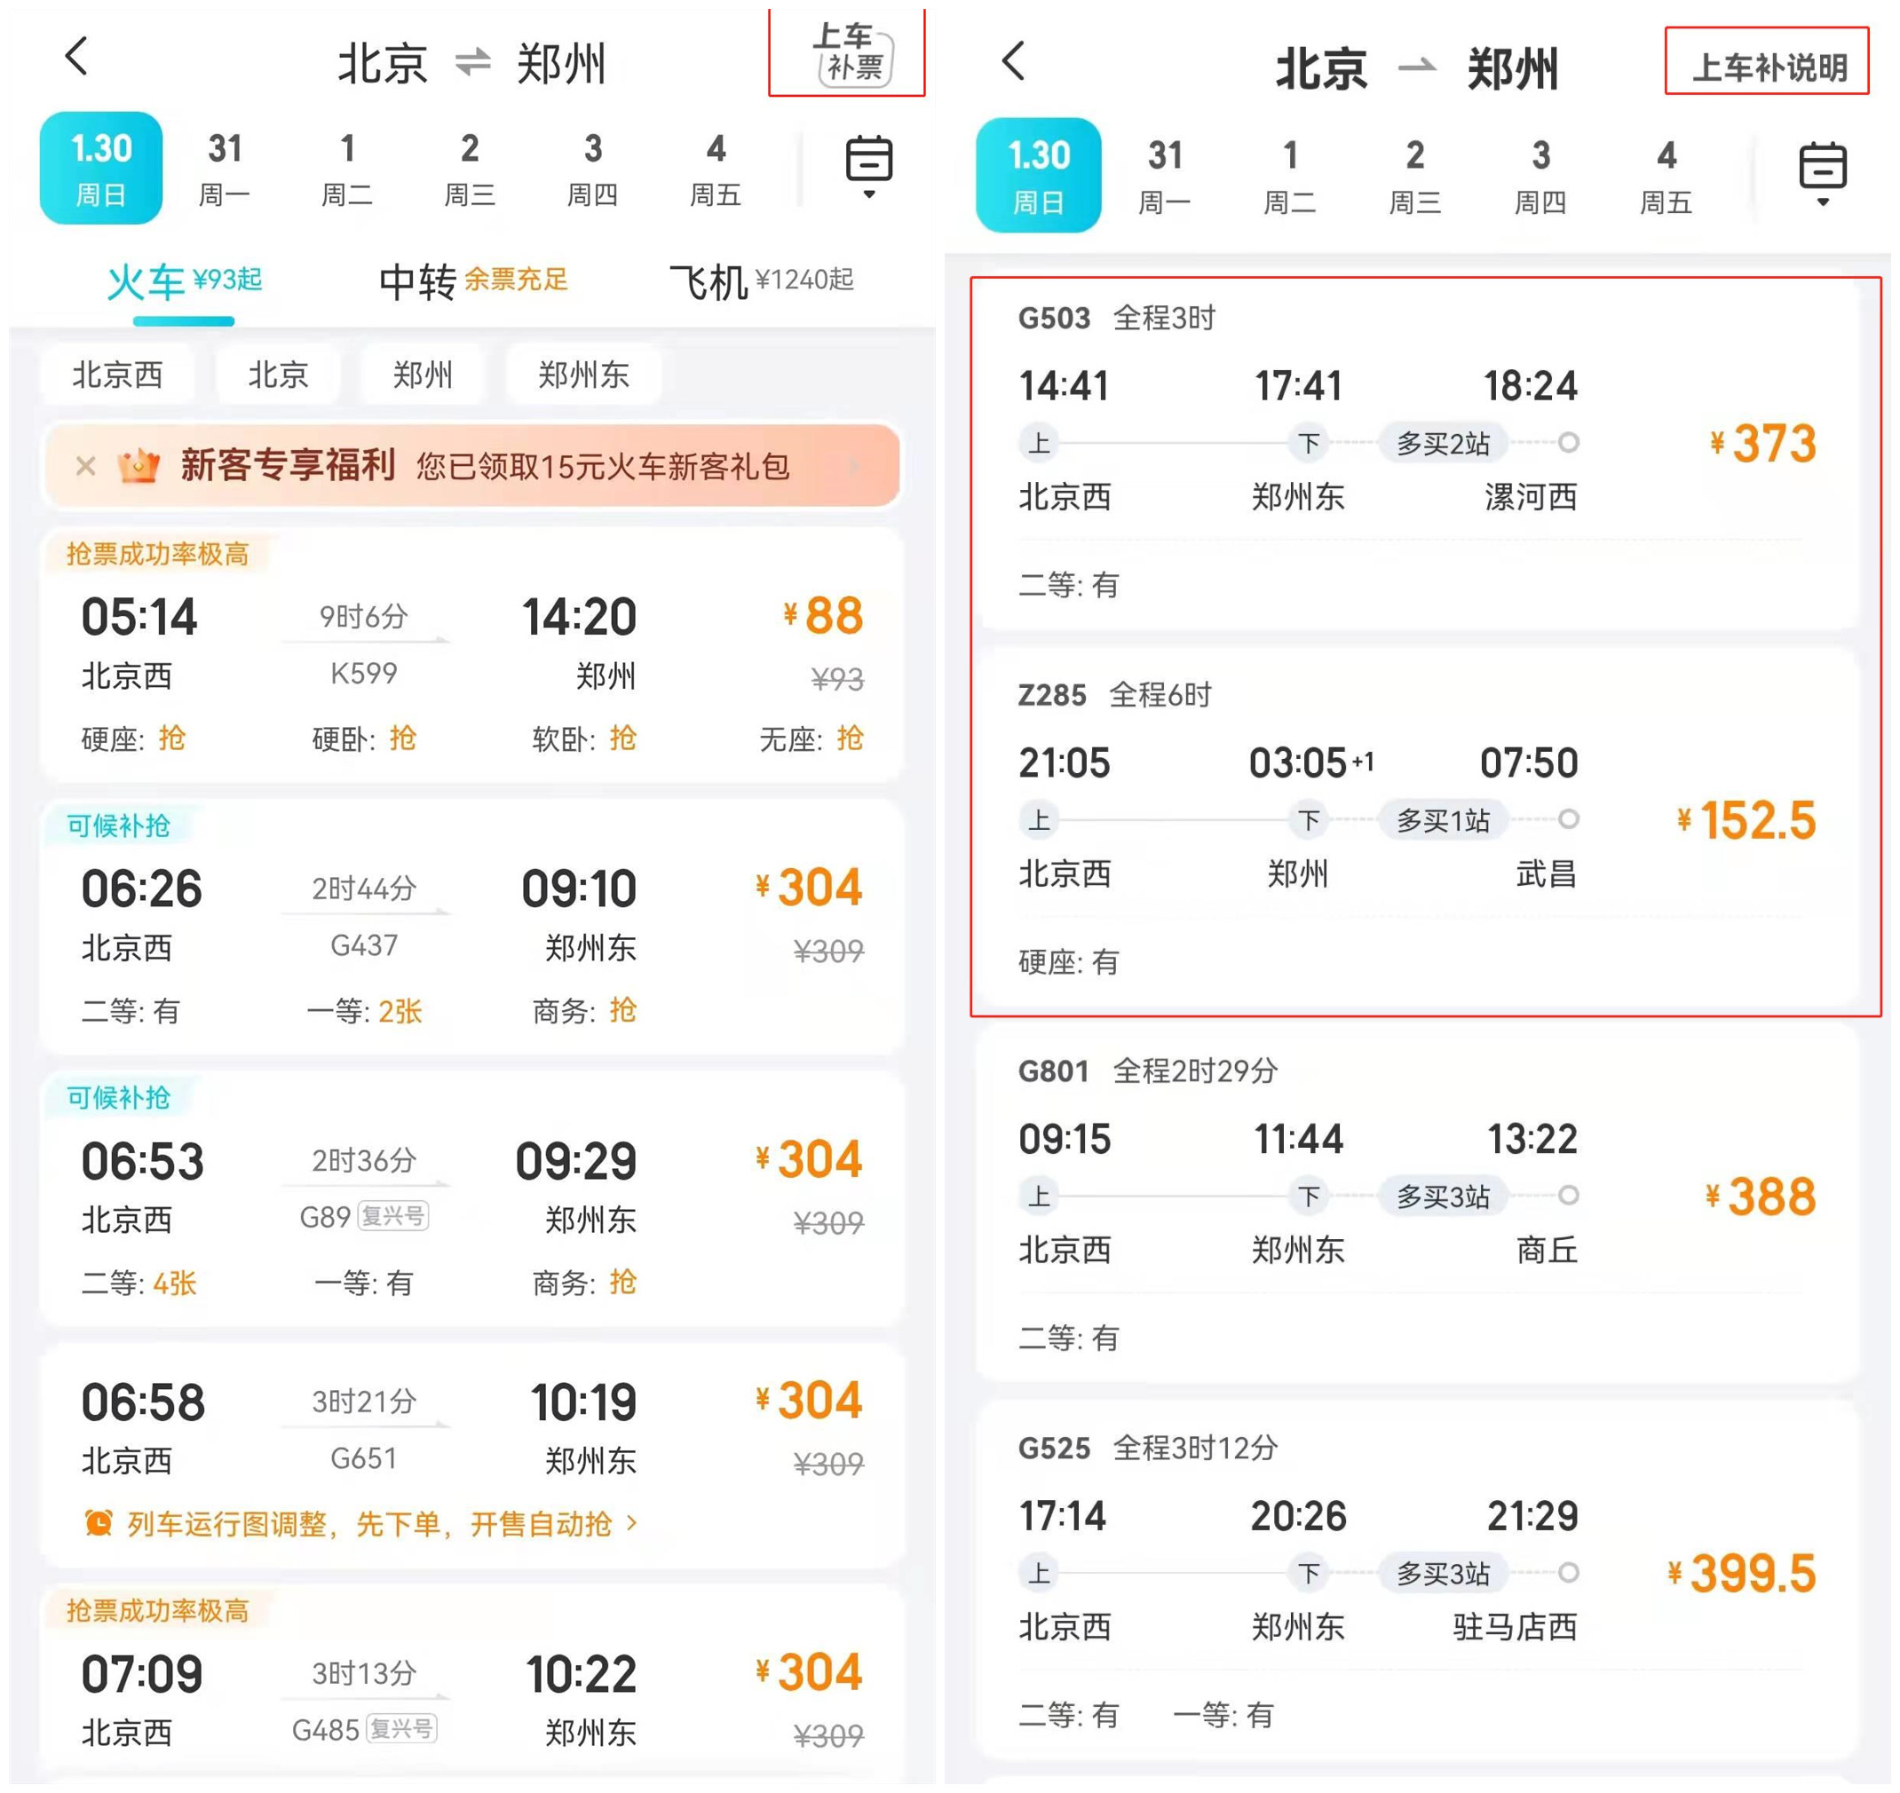Tap 多买3站 tag on G801
Image resolution: width=1900 pixels, height=1793 pixels.
[x=1443, y=1196]
